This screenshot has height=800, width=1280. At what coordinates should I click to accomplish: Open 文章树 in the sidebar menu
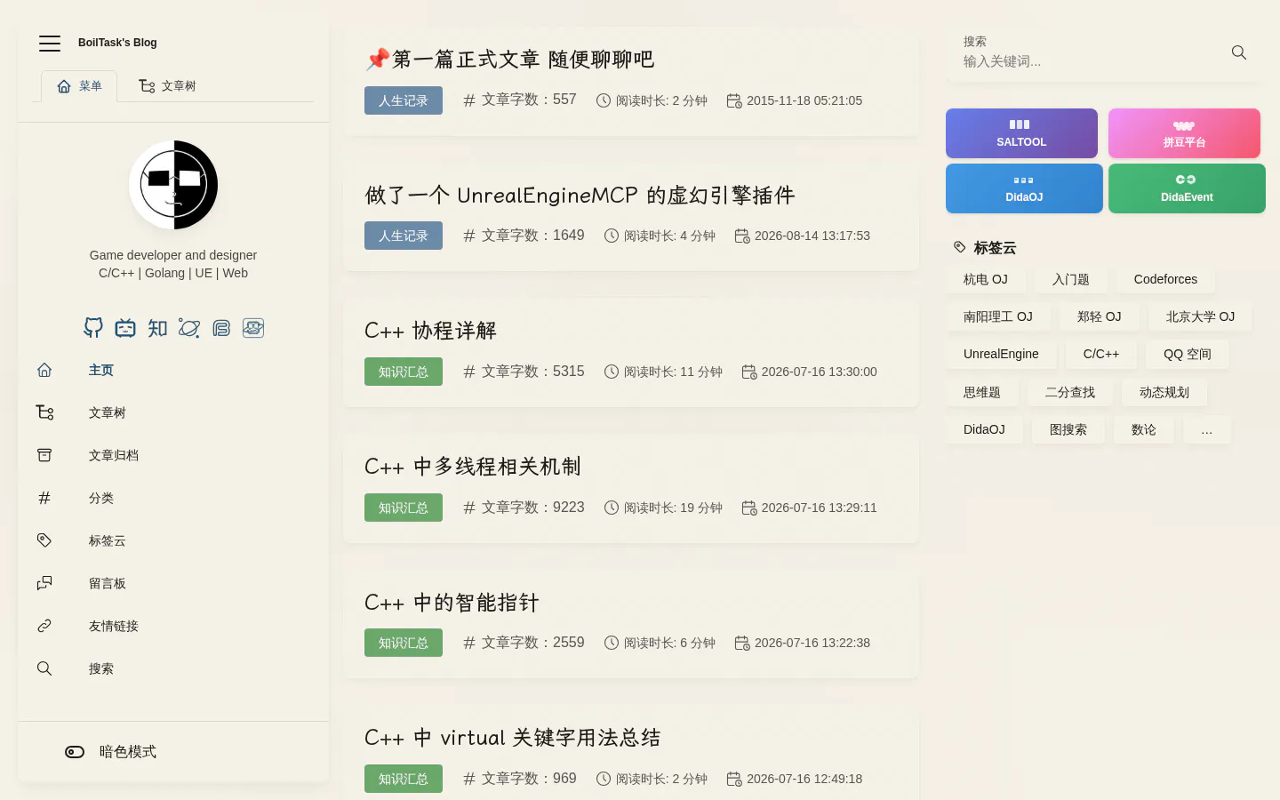[x=173, y=412]
